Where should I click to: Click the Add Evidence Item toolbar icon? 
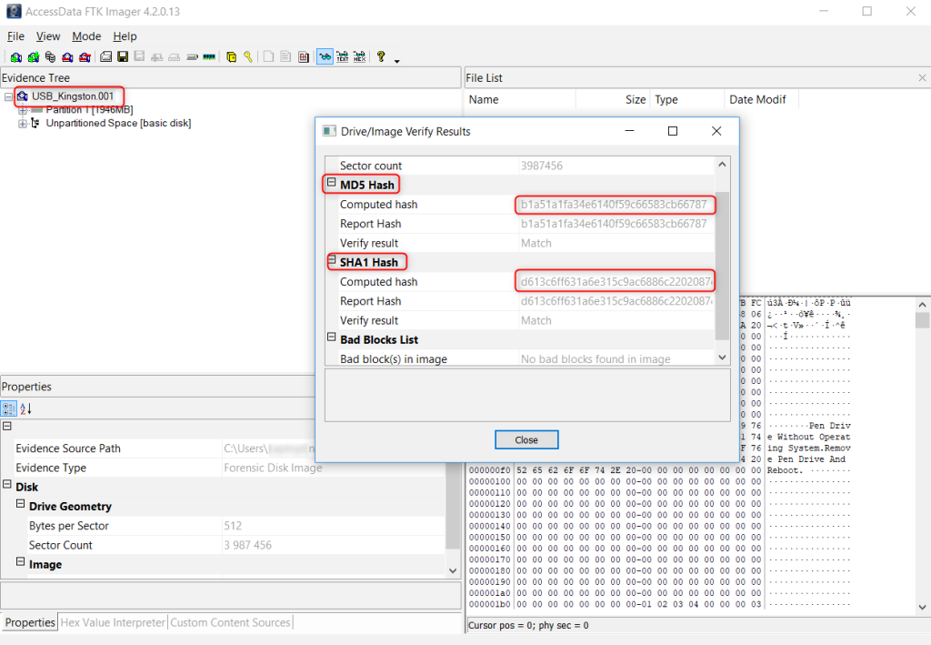(x=15, y=56)
